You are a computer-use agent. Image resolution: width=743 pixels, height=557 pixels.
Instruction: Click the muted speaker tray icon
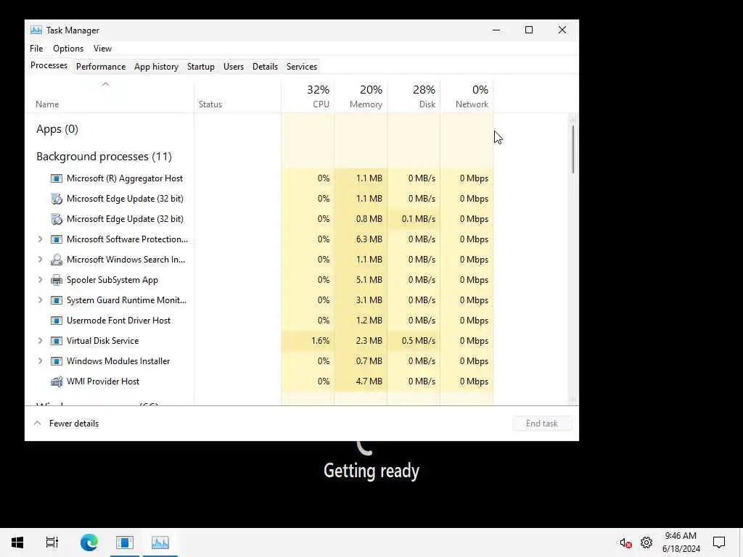click(x=625, y=542)
